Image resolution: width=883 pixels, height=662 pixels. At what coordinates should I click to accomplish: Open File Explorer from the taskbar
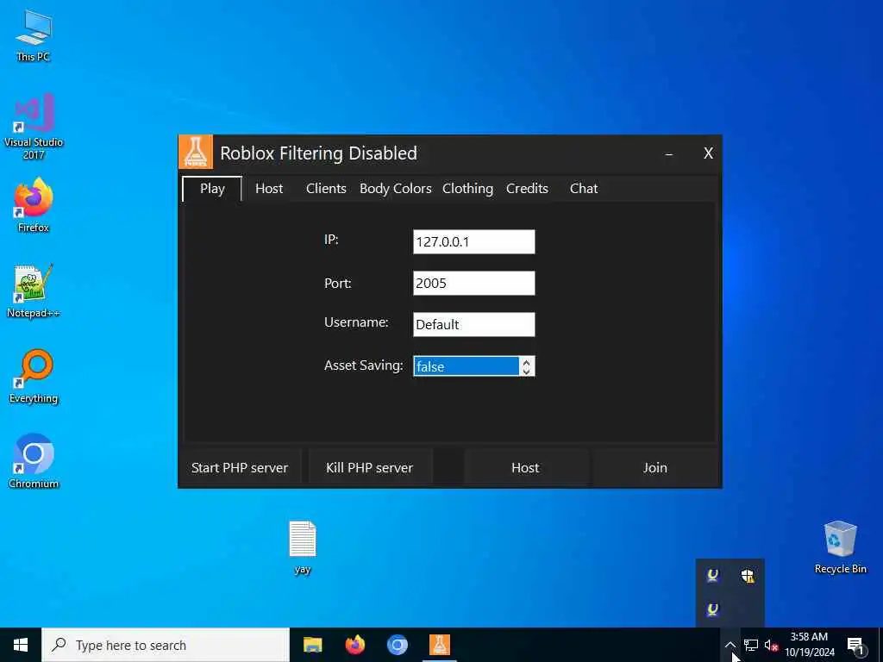pos(312,645)
